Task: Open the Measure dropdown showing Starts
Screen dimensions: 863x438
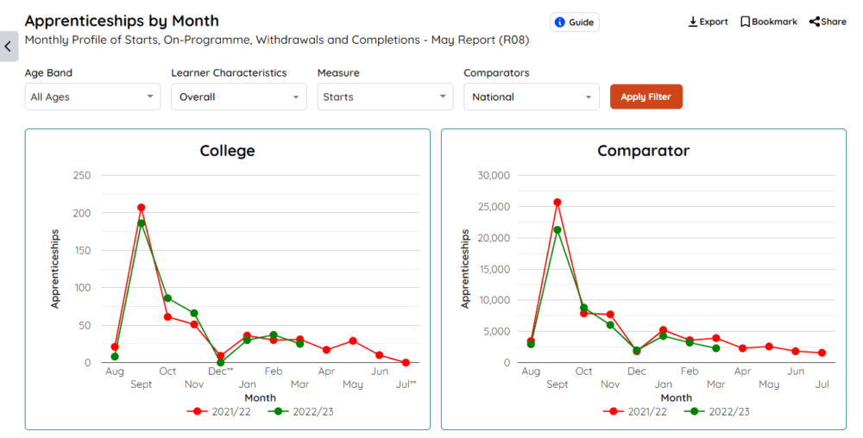Action: [x=385, y=97]
